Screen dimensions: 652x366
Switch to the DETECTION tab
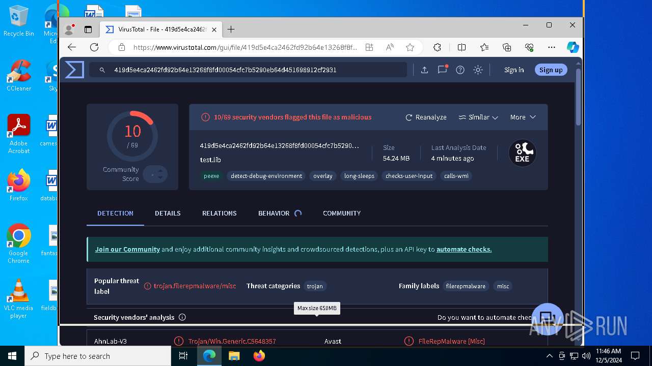click(115, 213)
